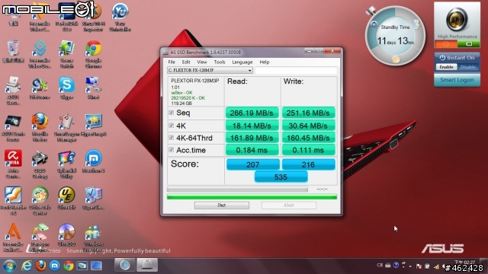Click the green overall progress bar
Viewport: 488px width, 274px height.
pos(252,196)
